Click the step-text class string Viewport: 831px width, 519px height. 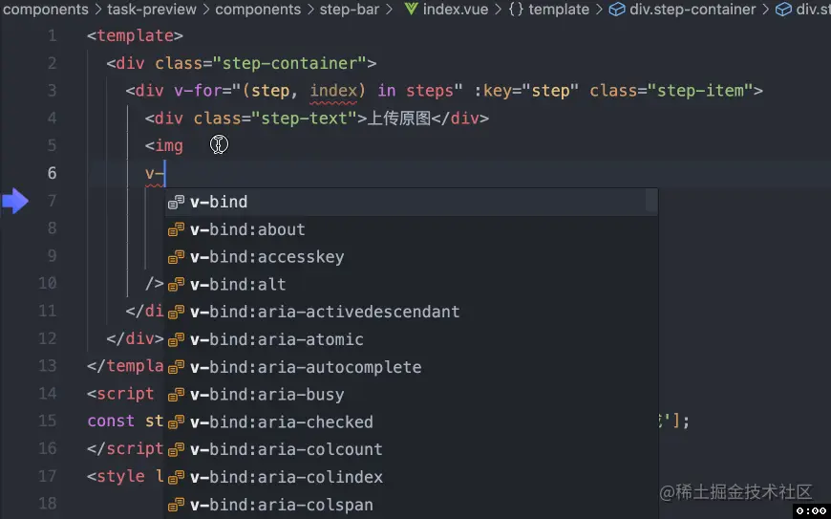(x=304, y=119)
